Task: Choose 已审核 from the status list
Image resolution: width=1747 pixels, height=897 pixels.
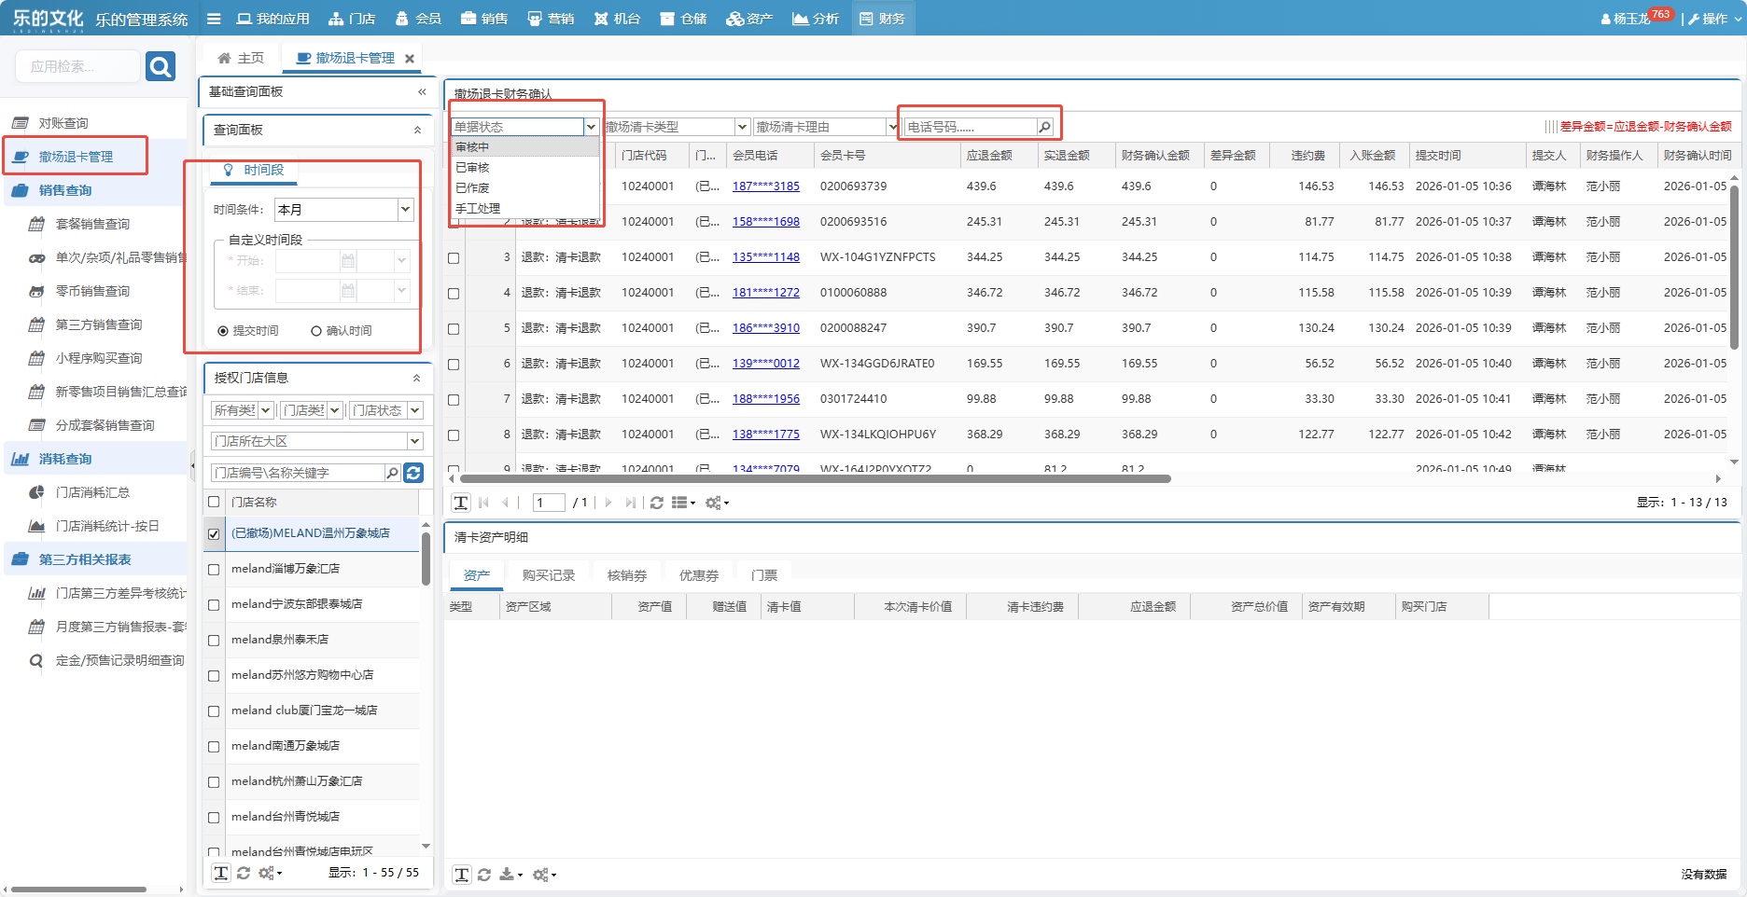Action: 473,168
